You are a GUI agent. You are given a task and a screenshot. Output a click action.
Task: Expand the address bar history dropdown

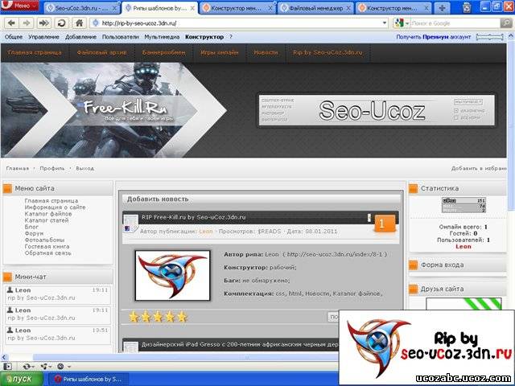coord(385,23)
